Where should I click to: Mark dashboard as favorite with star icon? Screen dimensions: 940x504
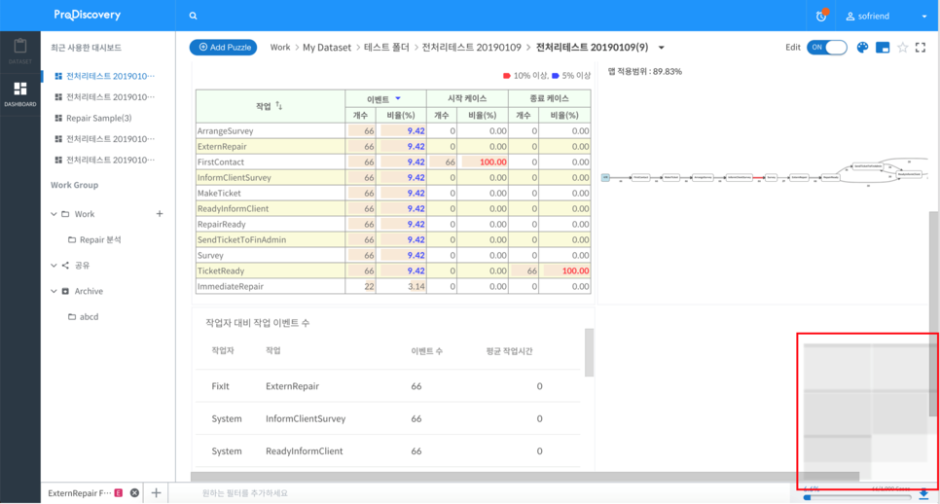[902, 48]
